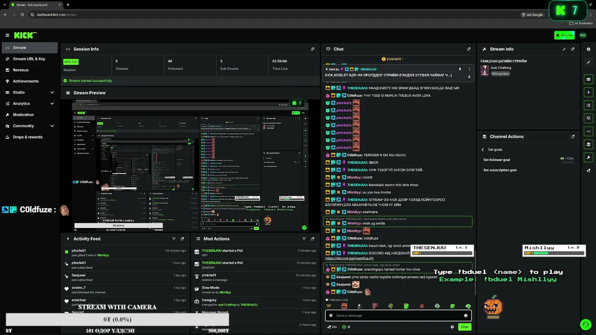The width and height of the screenshot is (596, 335).
Task: Open chat settings gear icon
Action: [x=452, y=327]
